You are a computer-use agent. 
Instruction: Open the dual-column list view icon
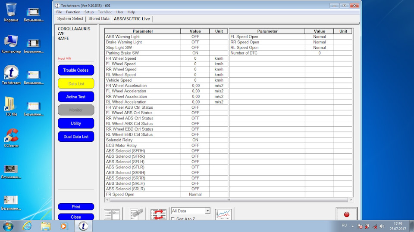click(x=112, y=214)
